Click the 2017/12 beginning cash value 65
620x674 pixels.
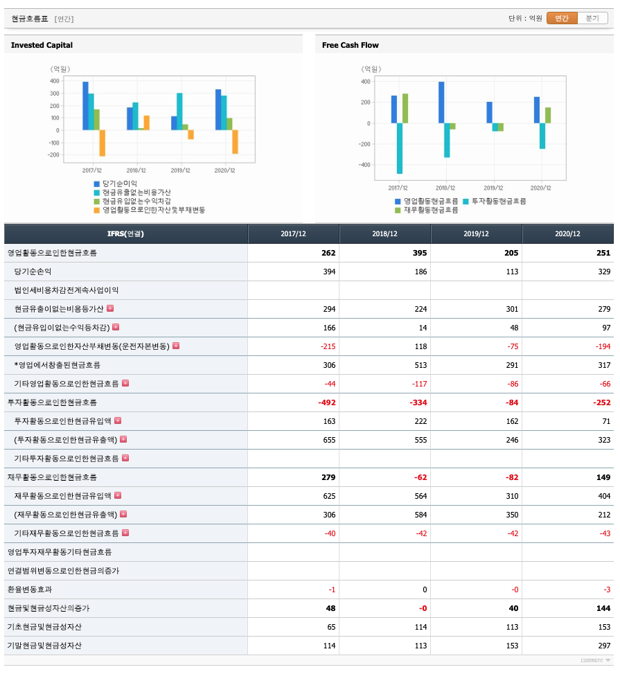tap(331, 627)
